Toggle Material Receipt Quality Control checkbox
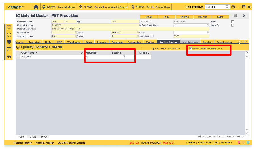Screen dimensions: 256x150 190,48
